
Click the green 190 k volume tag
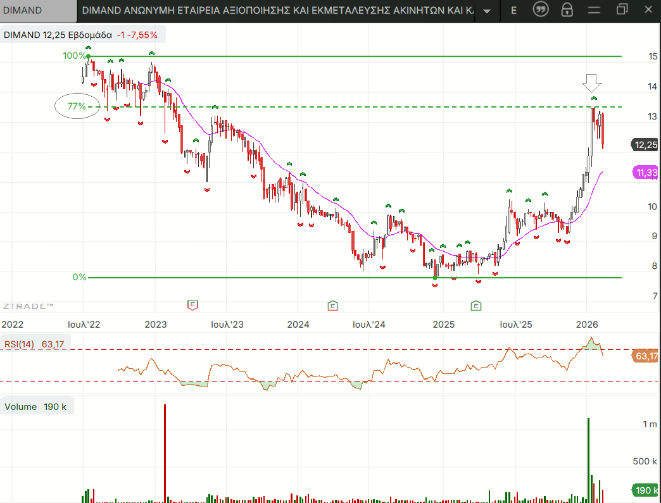click(x=646, y=490)
